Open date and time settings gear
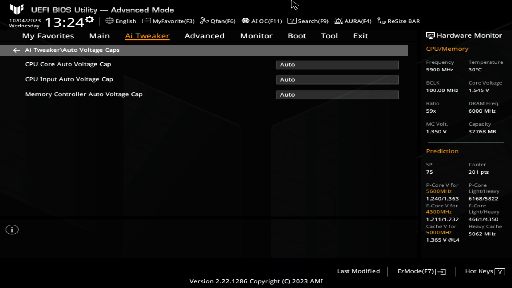The width and height of the screenshot is (512, 288). click(x=90, y=19)
